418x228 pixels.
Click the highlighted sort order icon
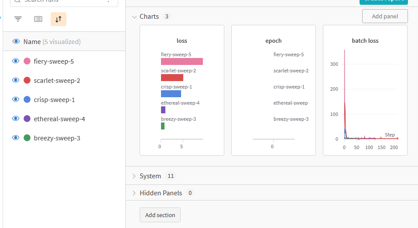[x=58, y=19]
